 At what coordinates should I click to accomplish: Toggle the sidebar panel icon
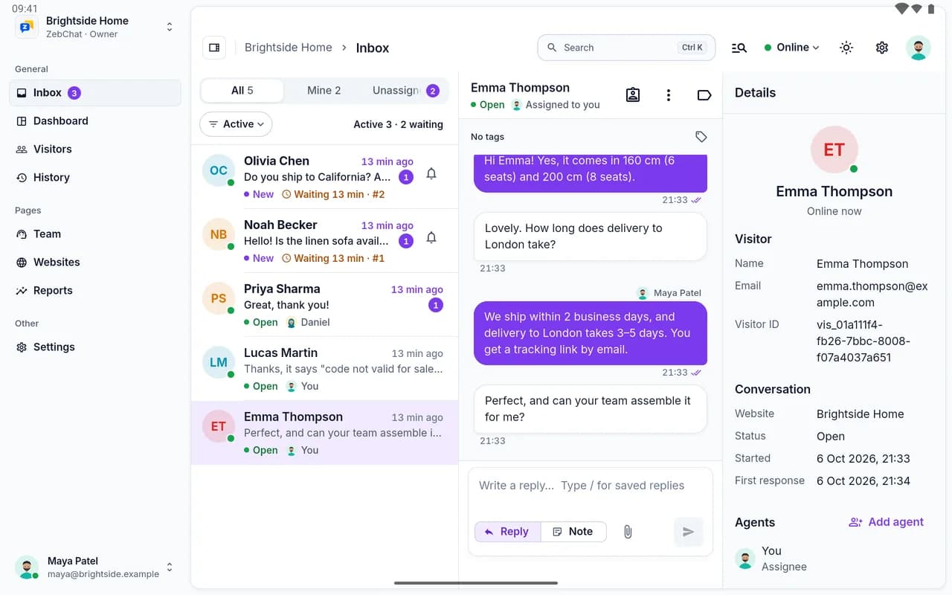point(214,48)
